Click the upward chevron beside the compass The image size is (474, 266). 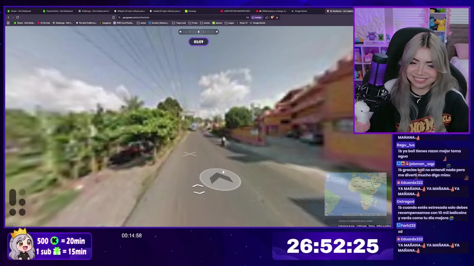click(x=198, y=186)
